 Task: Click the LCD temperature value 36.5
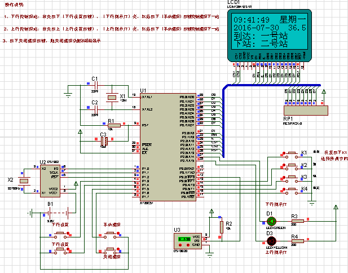[297, 28]
